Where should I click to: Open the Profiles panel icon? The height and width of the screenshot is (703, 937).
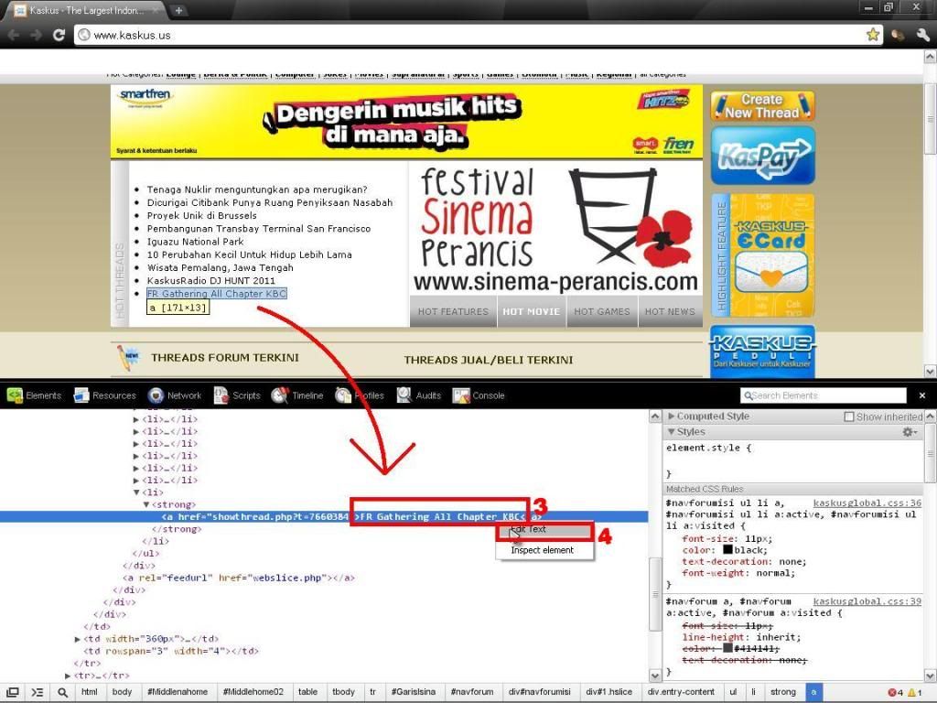(x=343, y=395)
